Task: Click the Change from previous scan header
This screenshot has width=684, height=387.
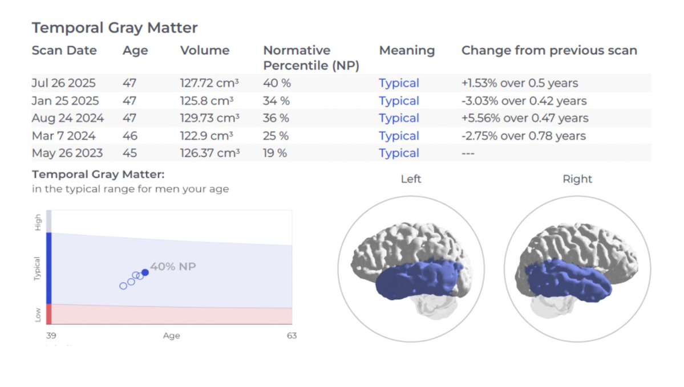Action: 549,50
